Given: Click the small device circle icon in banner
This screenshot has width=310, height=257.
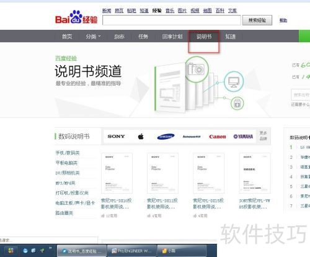Looking at the screenshot, I should [x=237, y=103].
